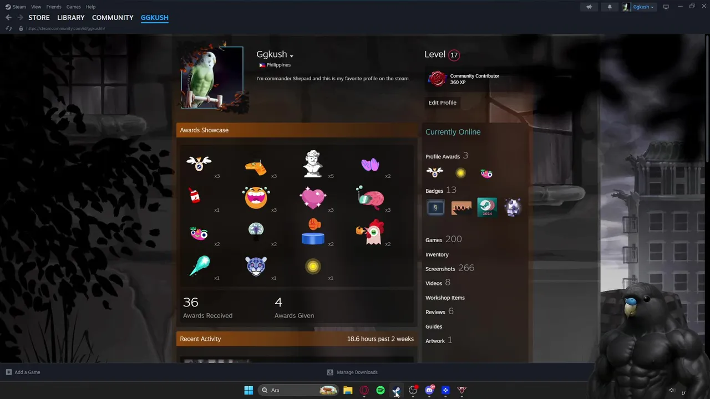Switch to the LIBRARY tab
The image size is (710, 399).
point(71,18)
